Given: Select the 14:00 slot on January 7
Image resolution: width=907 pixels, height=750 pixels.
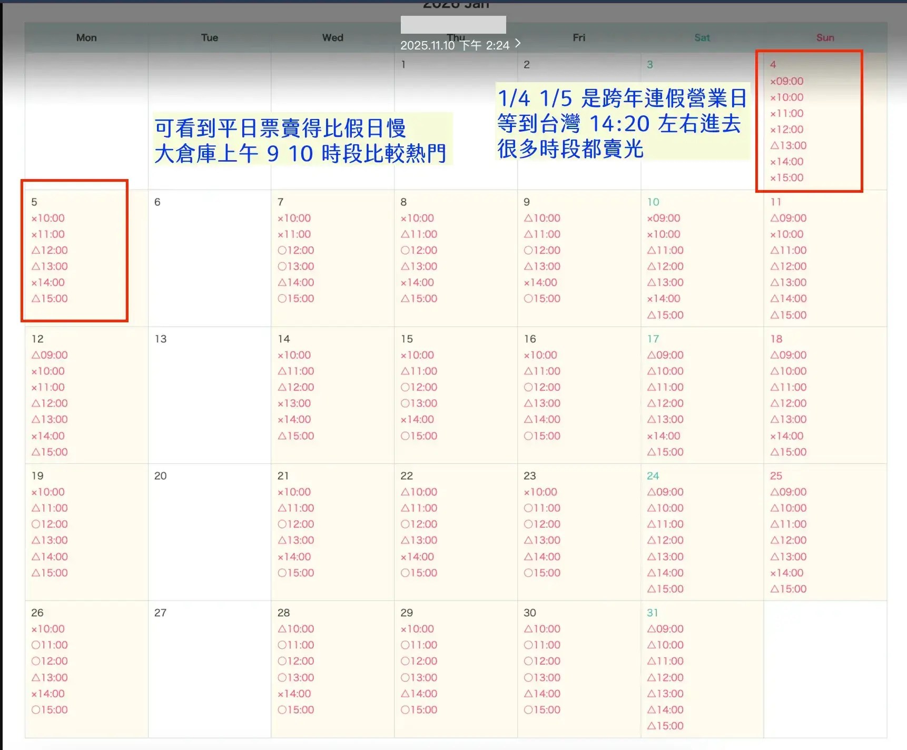Looking at the screenshot, I should tap(296, 282).
